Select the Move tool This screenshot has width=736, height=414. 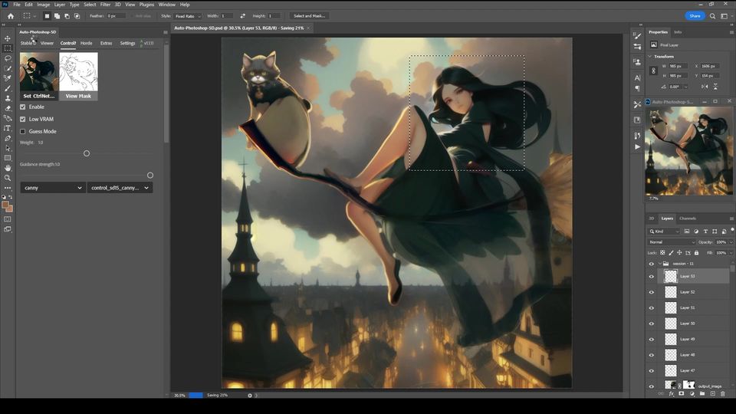[x=8, y=38]
